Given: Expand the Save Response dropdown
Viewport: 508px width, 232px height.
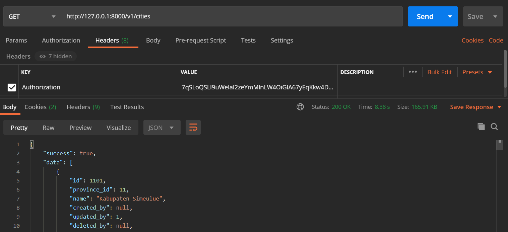Looking at the screenshot, I should coord(475,107).
